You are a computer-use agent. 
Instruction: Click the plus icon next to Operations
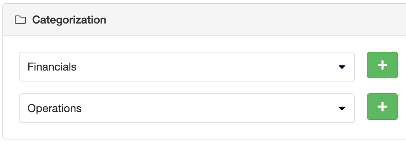click(x=382, y=107)
